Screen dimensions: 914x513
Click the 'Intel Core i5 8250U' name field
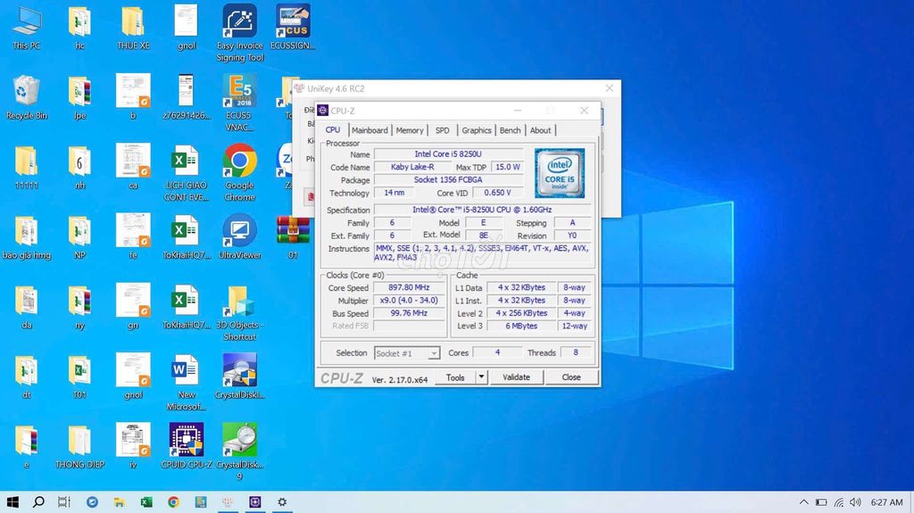[448, 153]
